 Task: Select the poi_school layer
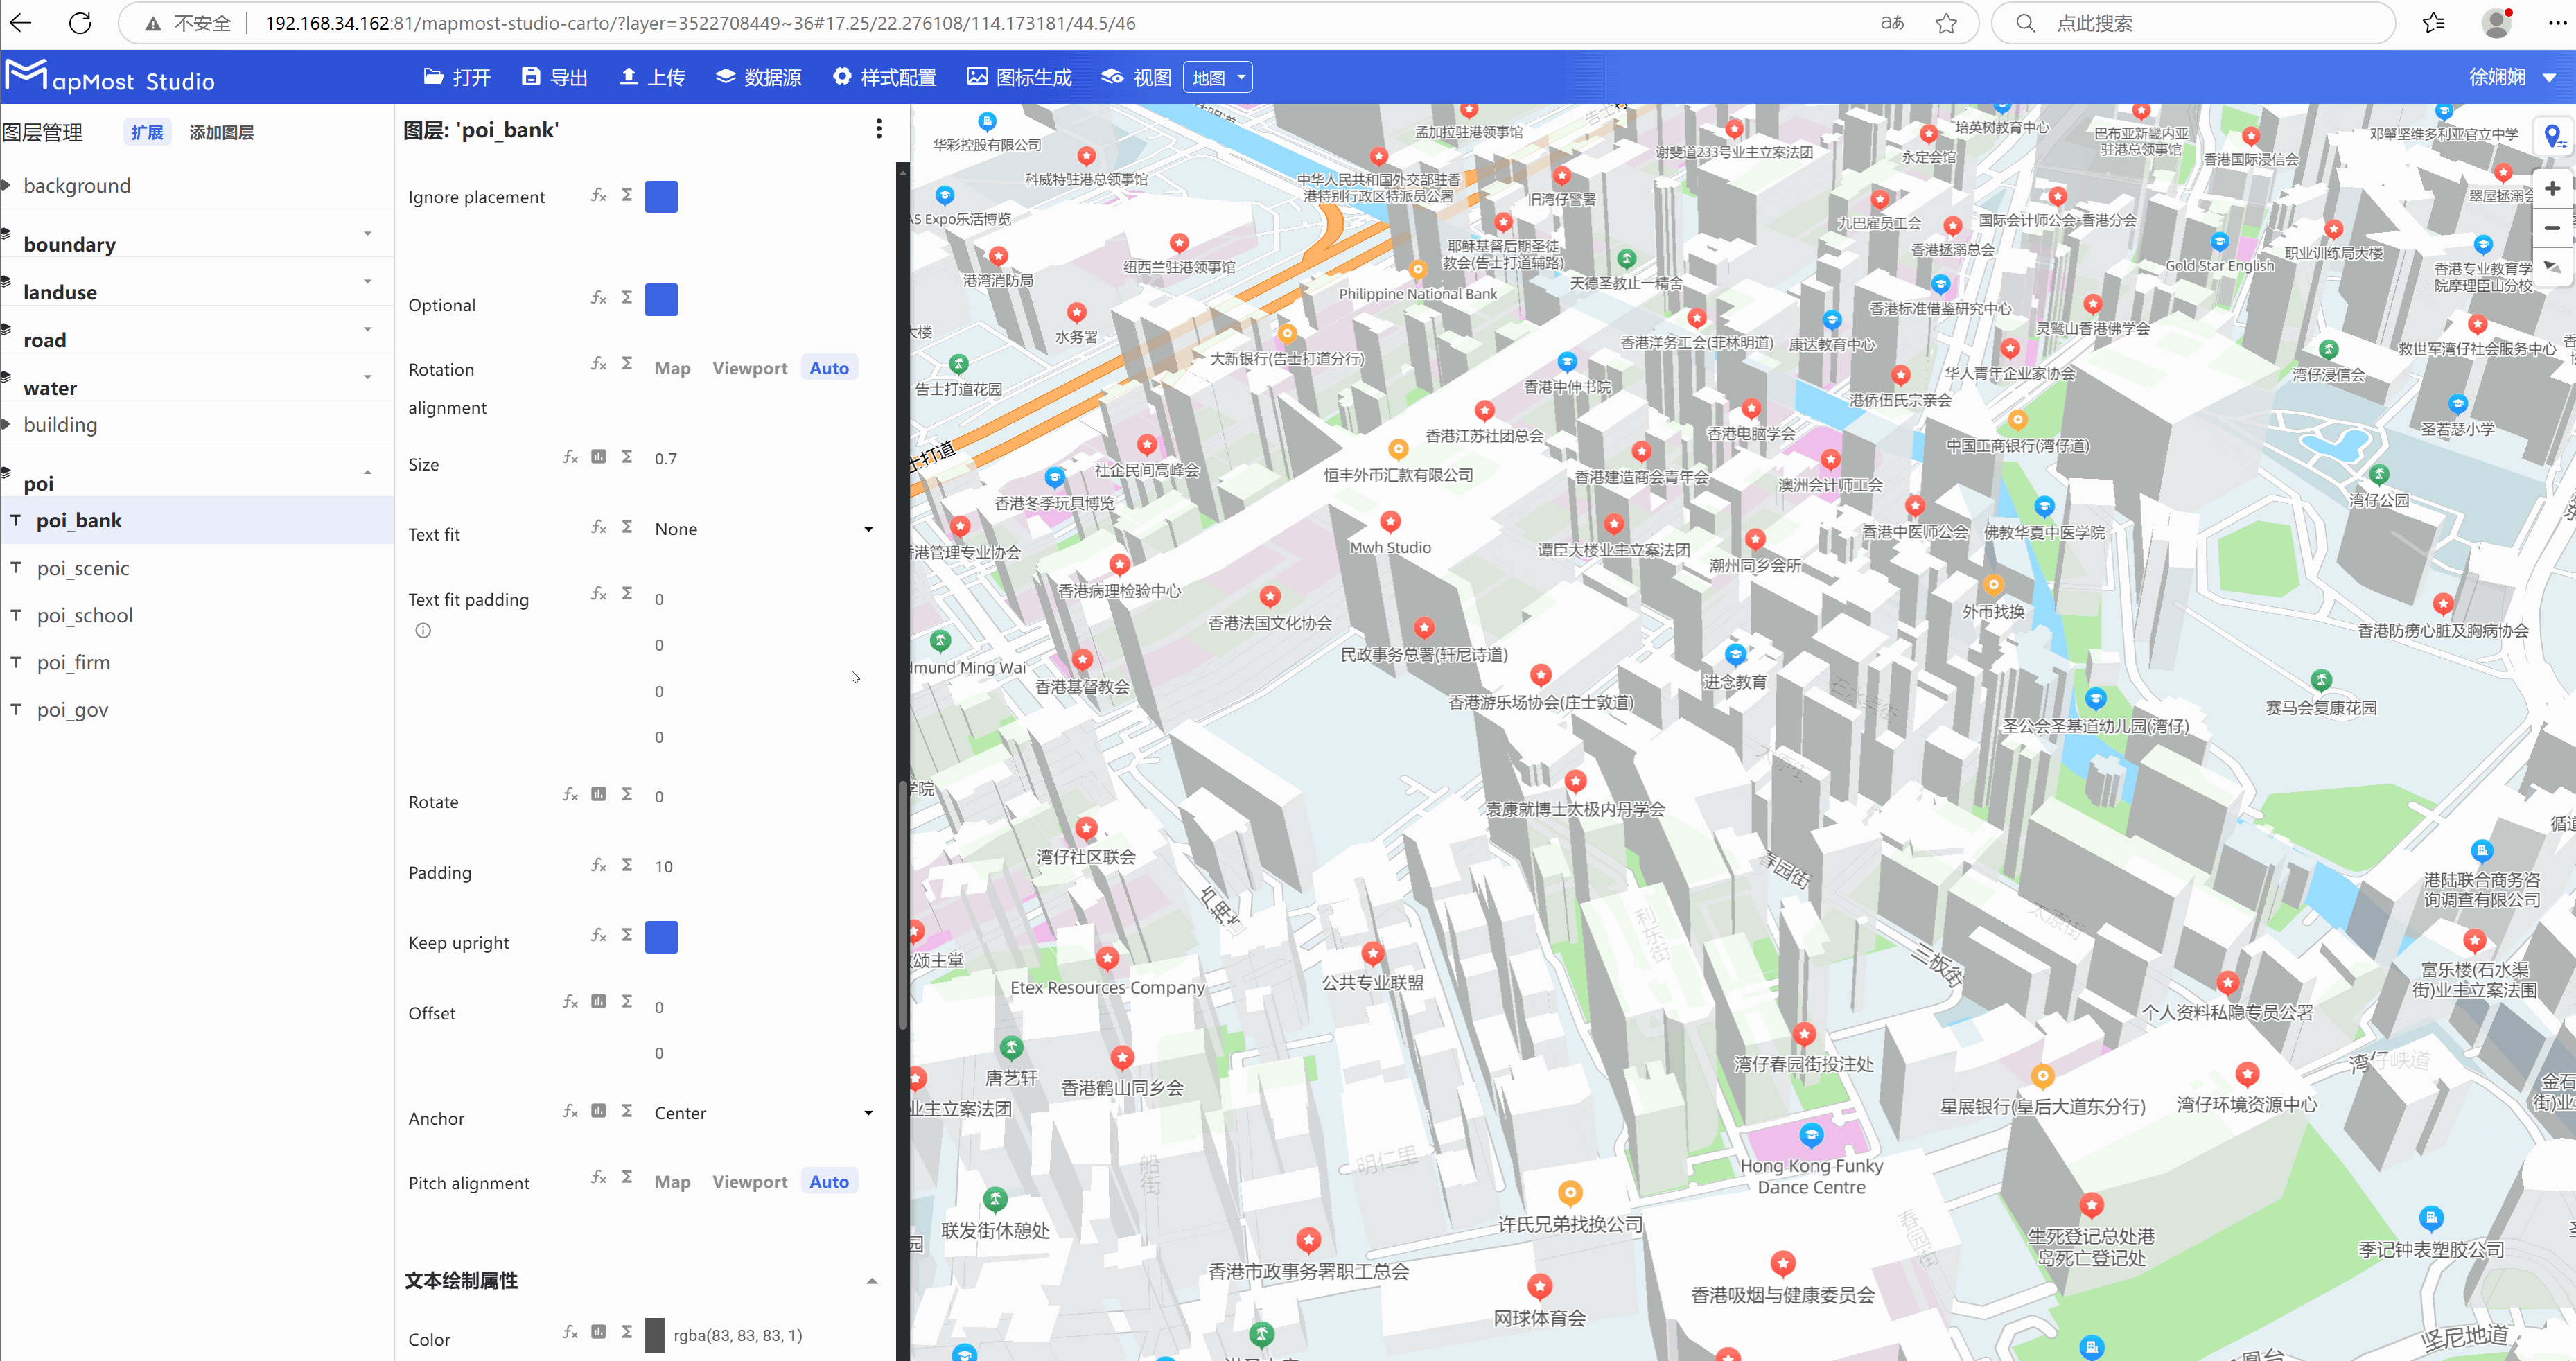(85, 615)
